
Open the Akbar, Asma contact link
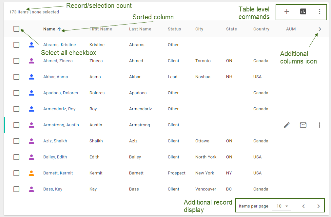(56, 77)
